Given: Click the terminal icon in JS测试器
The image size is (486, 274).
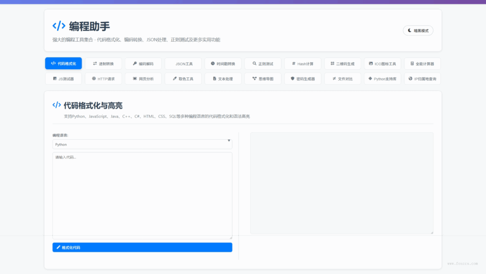Looking at the screenshot, I should coord(55,79).
